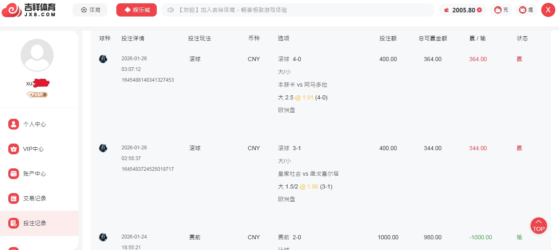The image size is (559, 250).
Task: Close the panel with the red X button
Action: click(548, 10)
